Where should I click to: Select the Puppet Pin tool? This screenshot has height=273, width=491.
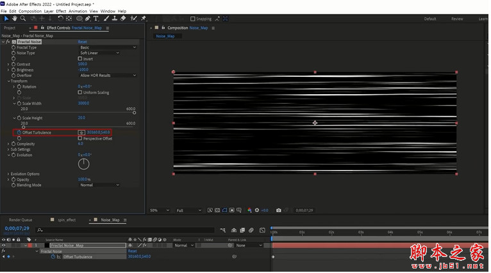pyautogui.click(x=143, y=19)
